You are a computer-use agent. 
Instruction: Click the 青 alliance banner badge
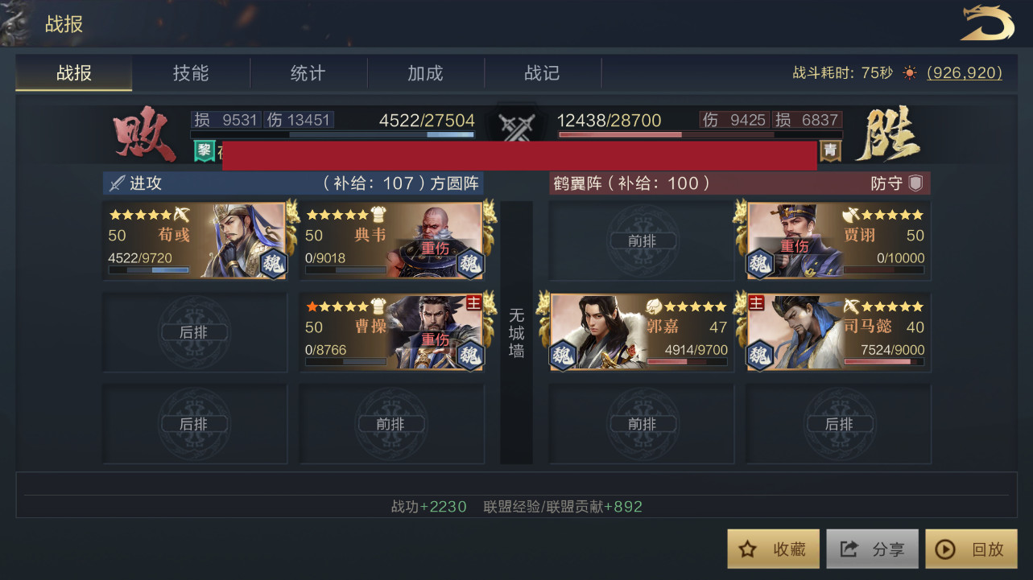(x=830, y=150)
